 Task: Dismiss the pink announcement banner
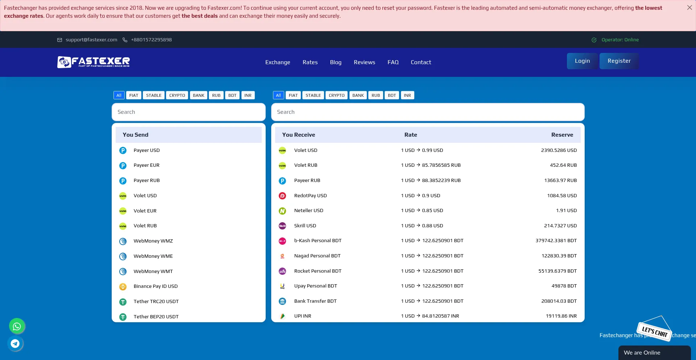689,8
